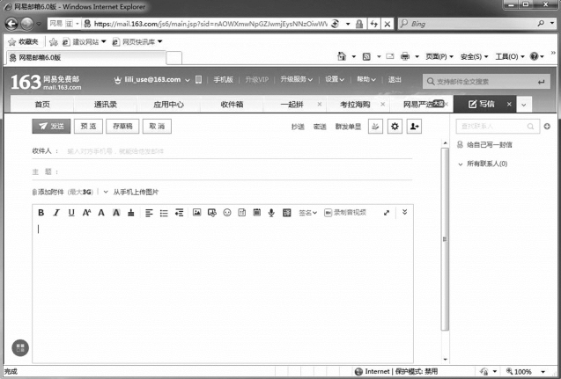Screen dimensions: 561x379
Task: Close the 考拉海购 tab
Action: pos(383,104)
